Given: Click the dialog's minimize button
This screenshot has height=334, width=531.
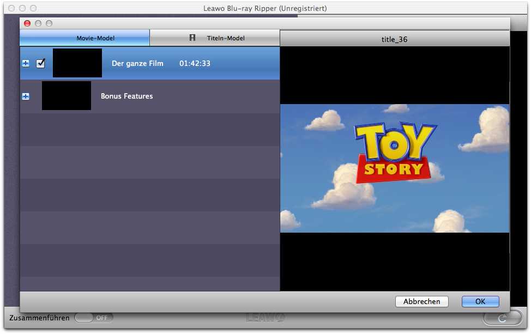Looking at the screenshot, I should pos(38,23).
